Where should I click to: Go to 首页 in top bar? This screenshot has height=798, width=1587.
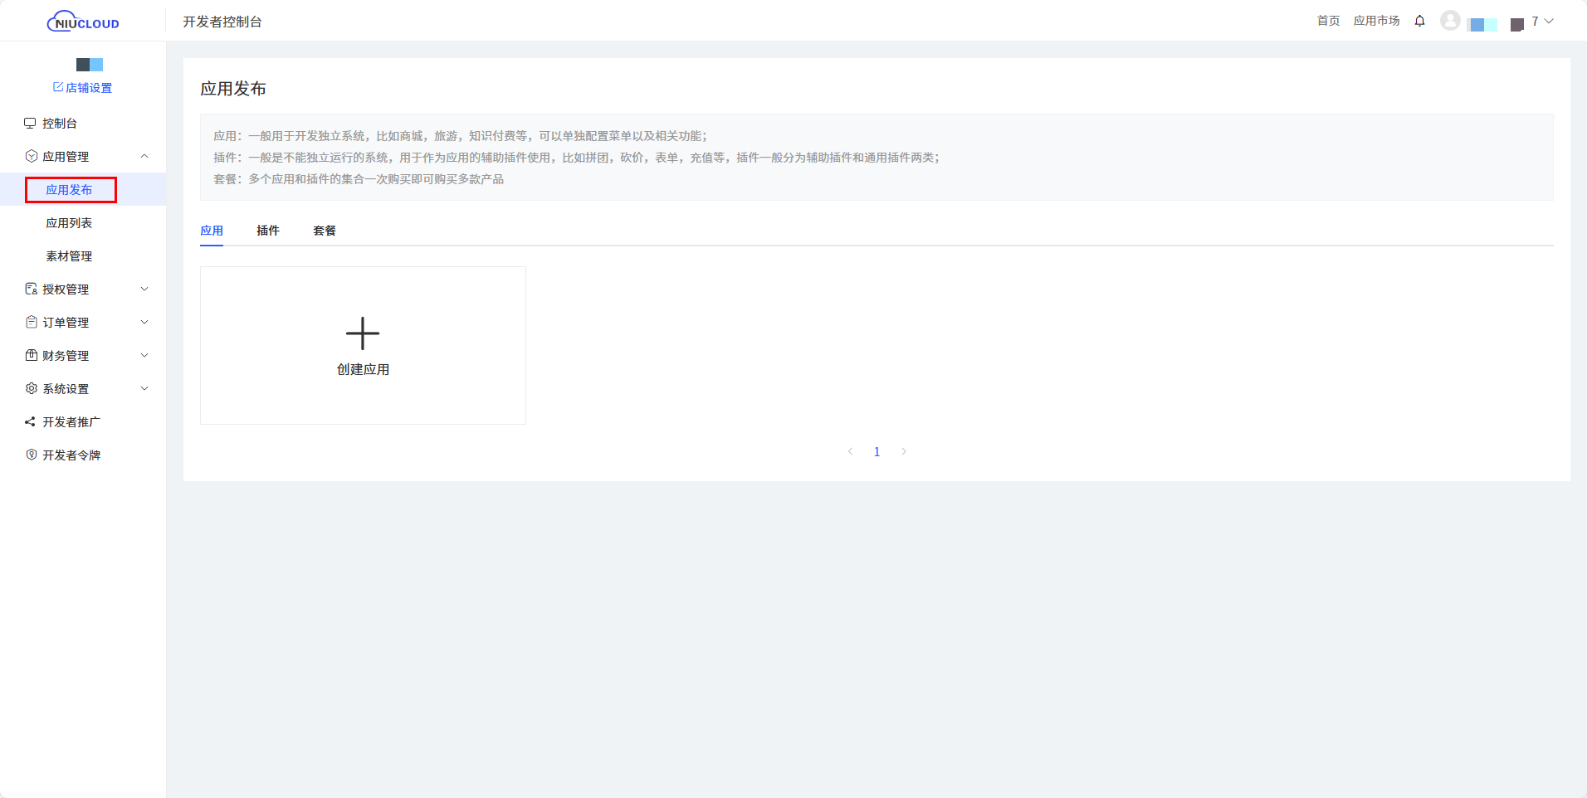tap(1328, 21)
